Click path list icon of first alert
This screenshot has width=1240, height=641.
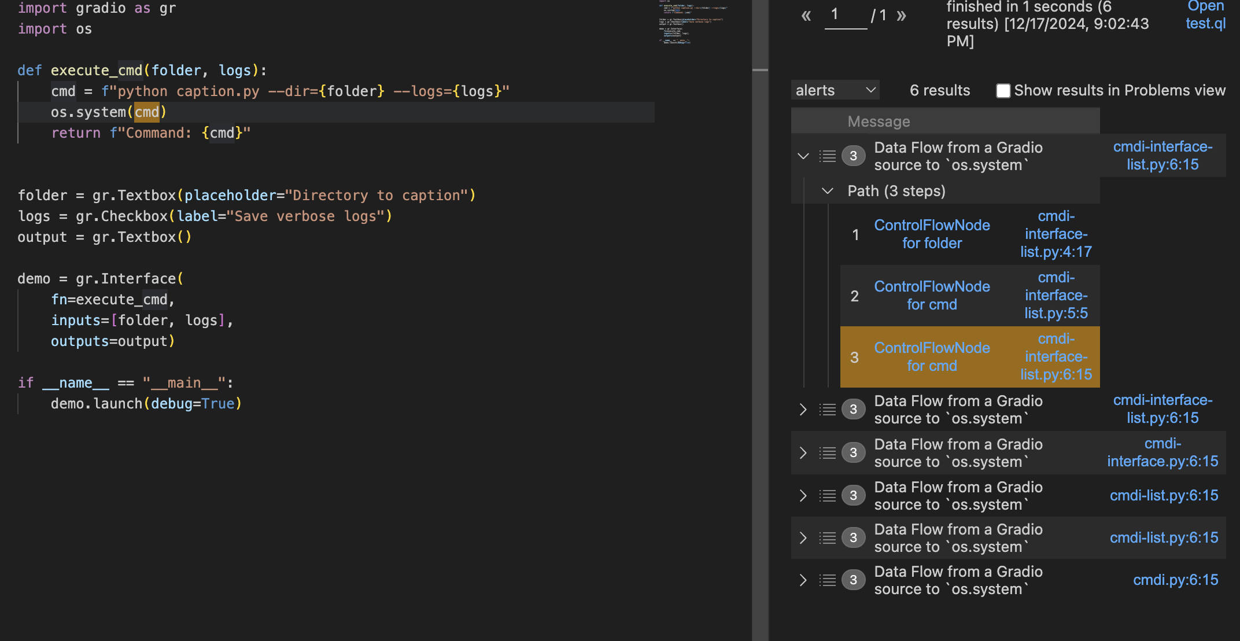pos(828,156)
